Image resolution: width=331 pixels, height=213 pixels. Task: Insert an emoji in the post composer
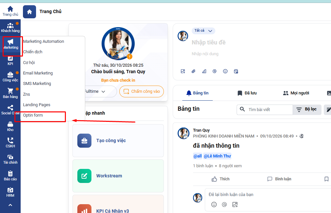tap(225, 71)
